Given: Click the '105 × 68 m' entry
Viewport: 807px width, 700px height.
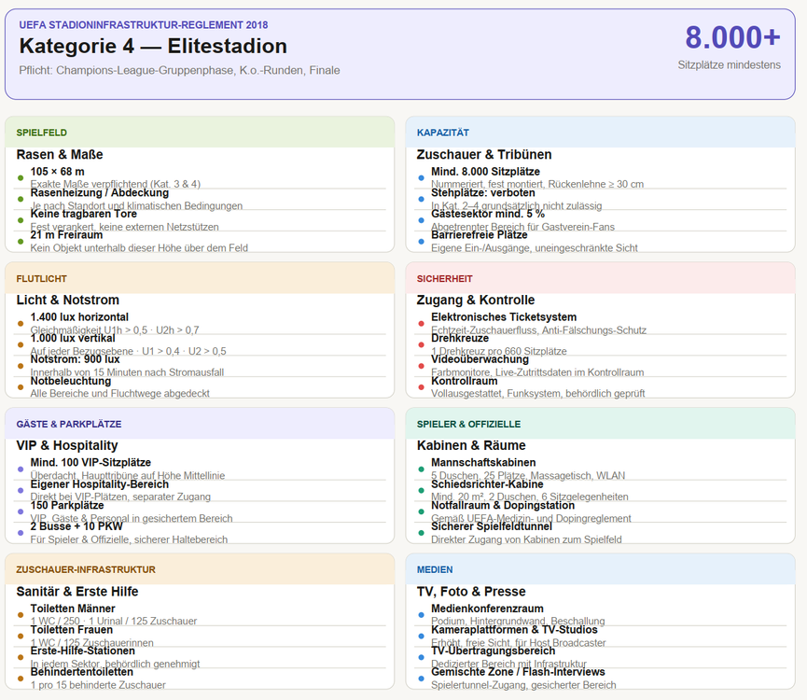Looking at the screenshot, I should (x=57, y=172).
